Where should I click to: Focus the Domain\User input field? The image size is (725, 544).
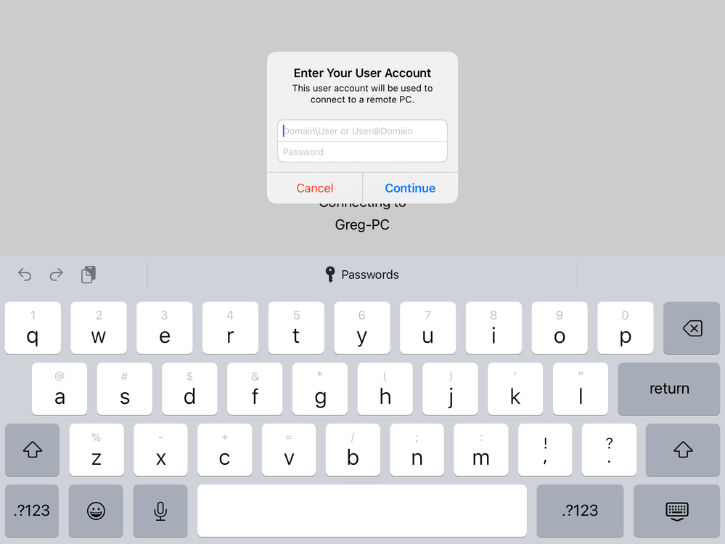point(362,131)
